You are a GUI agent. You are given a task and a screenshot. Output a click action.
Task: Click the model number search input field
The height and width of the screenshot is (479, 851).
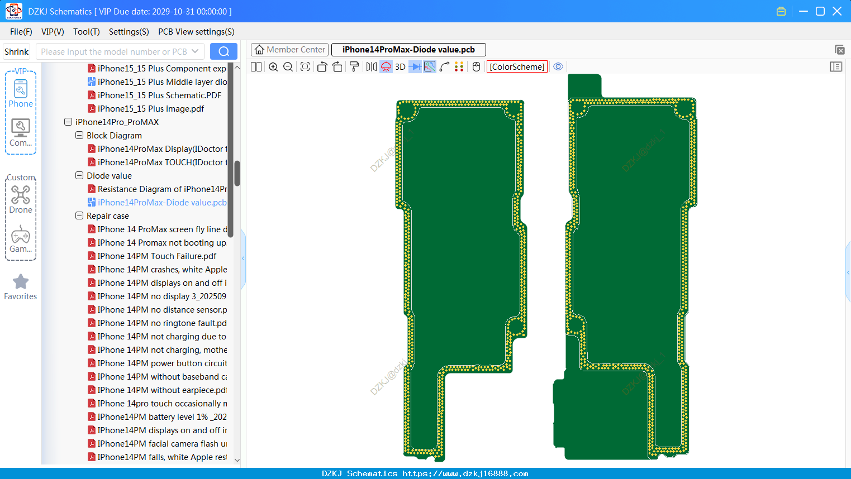[114, 51]
